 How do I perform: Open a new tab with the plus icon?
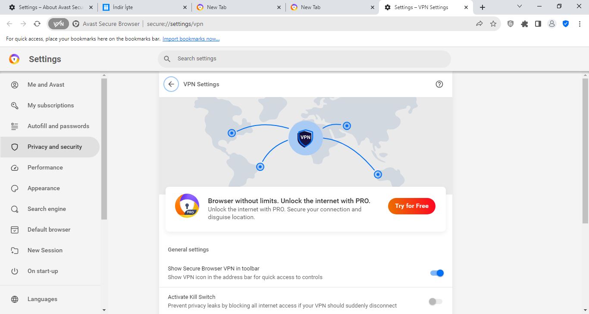coord(482,7)
